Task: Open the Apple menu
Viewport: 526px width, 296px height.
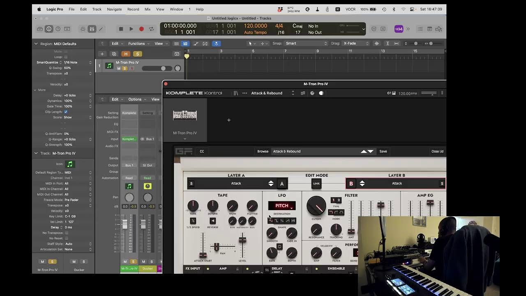Action: click(x=39, y=9)
